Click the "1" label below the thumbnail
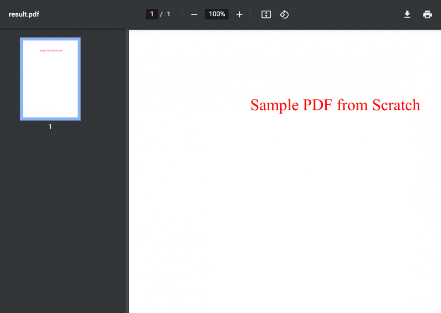This screenshot has height=313, width=441. [x=50, y=127]
